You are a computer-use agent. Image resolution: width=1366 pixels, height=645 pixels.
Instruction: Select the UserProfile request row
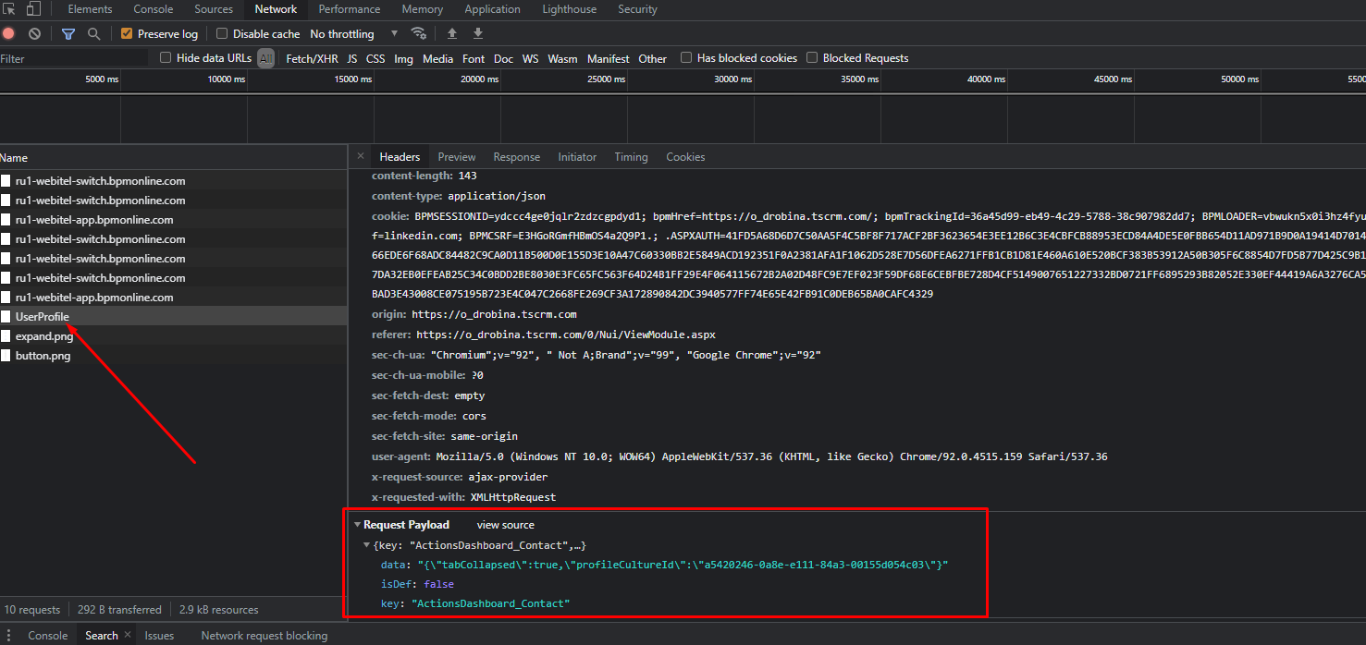pos(174,316)
